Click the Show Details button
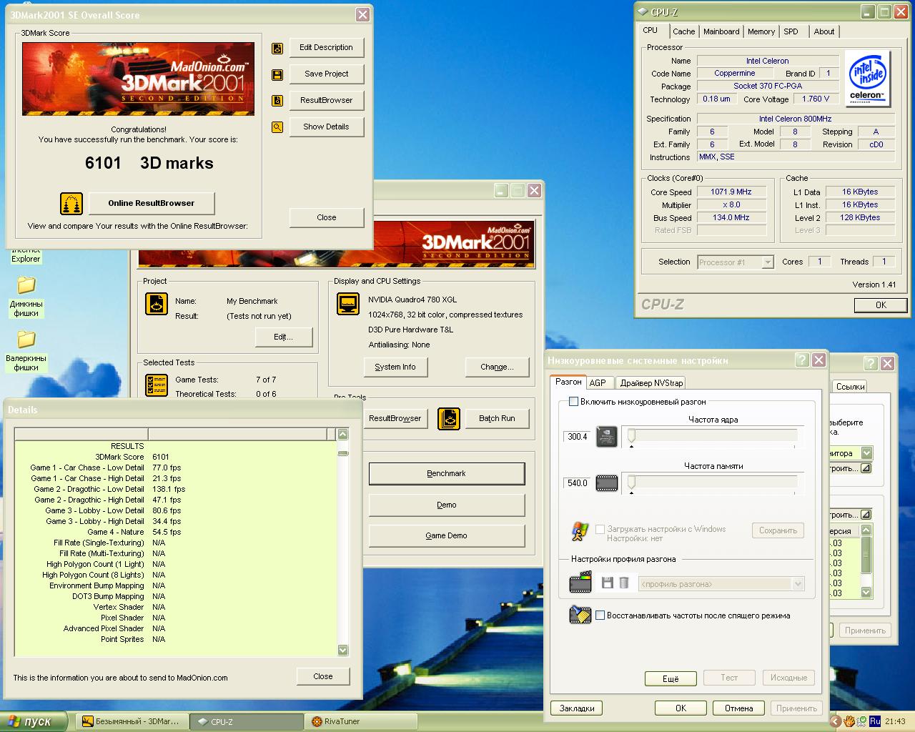Viewport: 915px width, 732px height. (326, 127)
